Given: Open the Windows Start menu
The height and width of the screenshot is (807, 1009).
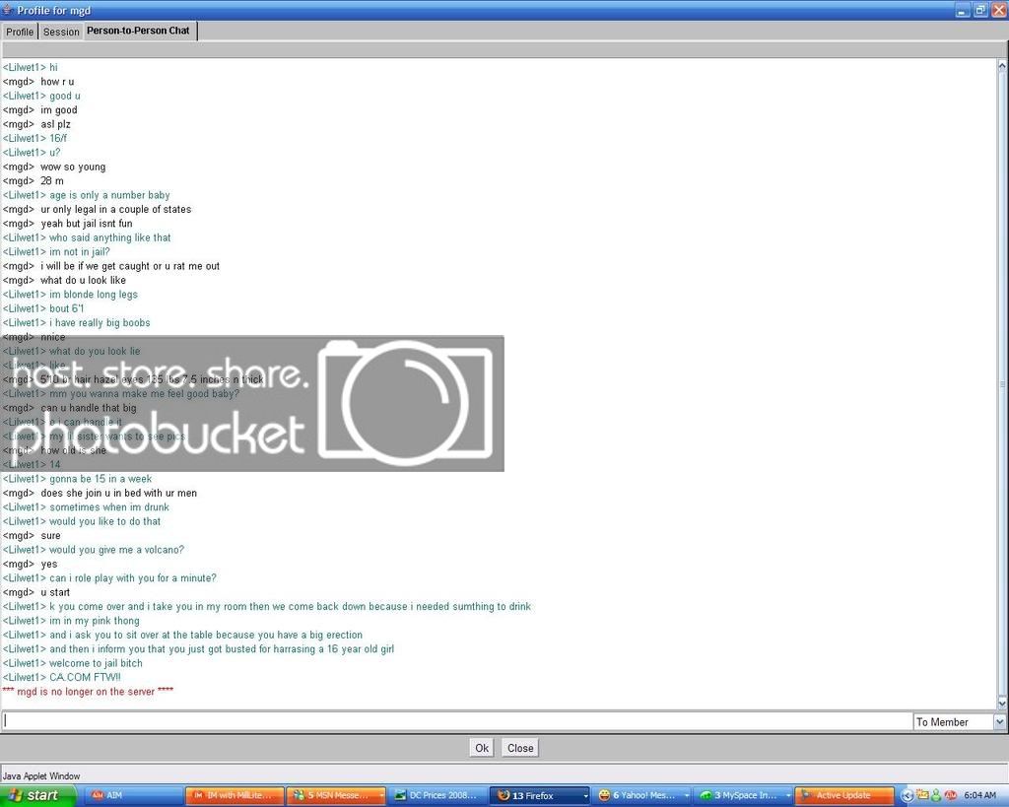Looking at the screenshot, I should (x=37, y=795).
